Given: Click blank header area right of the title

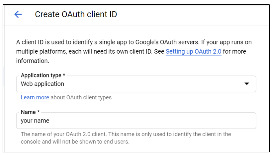Looking at the screenshot, I should (199, 14).
